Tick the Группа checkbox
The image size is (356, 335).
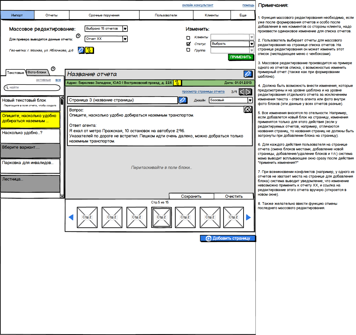pyautogui.click(x=188, y=50)
